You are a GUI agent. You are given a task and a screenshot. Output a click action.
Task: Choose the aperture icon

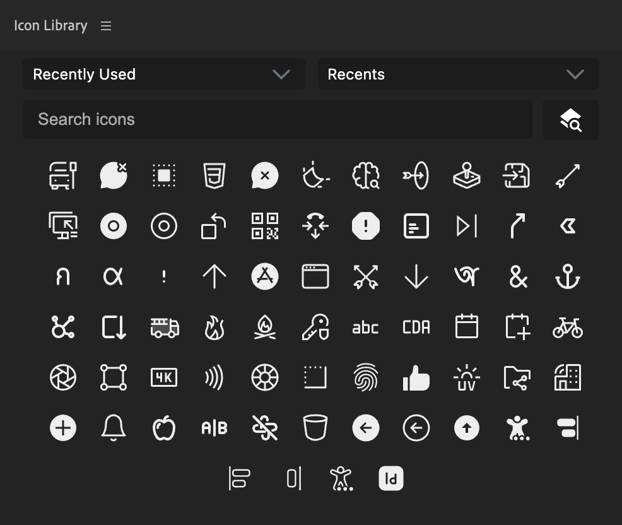pos(62,377)
